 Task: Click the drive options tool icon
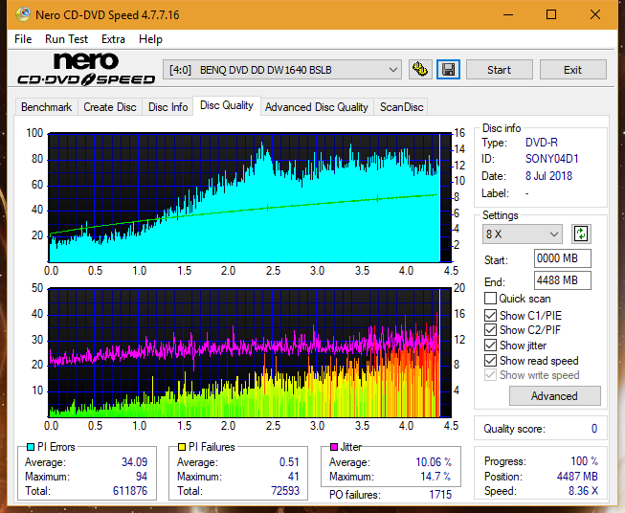click(x=420, y=70)
